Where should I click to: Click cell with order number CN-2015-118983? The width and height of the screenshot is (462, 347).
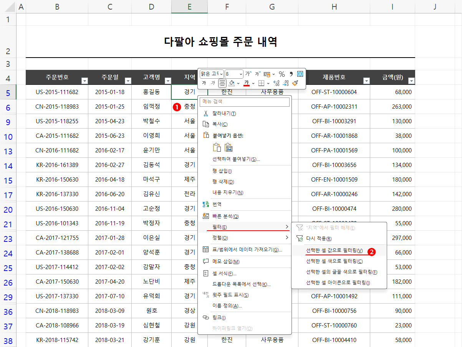[57, 106]
